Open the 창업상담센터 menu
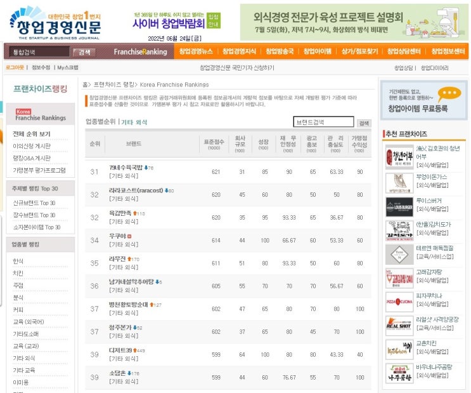This screenshot has width=471, height=393. point(404,51)
